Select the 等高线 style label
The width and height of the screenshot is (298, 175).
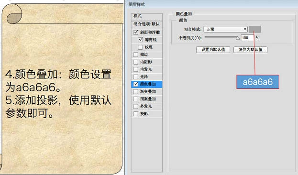click(151, 40)
